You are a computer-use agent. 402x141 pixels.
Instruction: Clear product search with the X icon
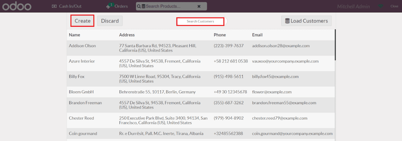[x=199, y=6]
